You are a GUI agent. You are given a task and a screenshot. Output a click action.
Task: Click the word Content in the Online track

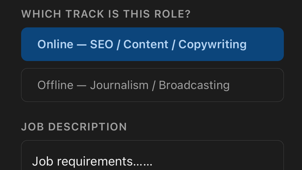pos(146,44)
